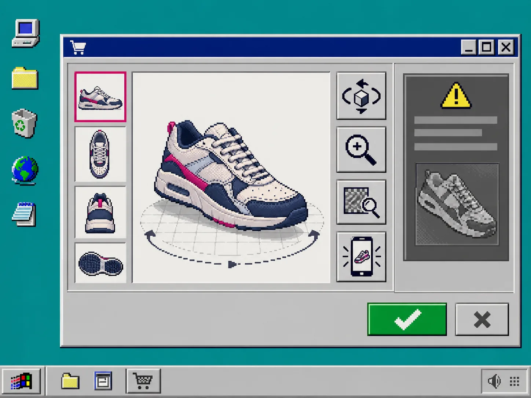Image resolution: width=531 pixels, height=398 pixels.
Task: Open the Recycle Bin desktop icon
Action: (24, 123)
